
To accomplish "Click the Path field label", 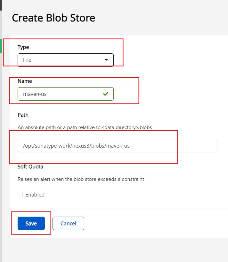I will click(23, 115).
